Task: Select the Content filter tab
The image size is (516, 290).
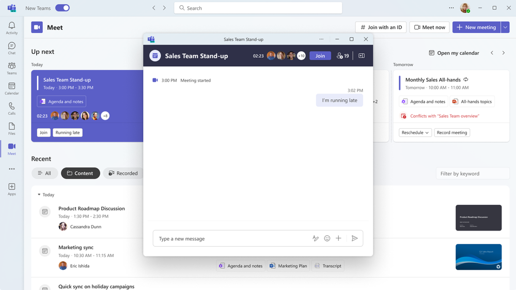Action: (80, 173)
